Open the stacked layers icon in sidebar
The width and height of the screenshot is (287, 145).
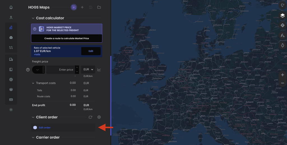pos(11,89)
